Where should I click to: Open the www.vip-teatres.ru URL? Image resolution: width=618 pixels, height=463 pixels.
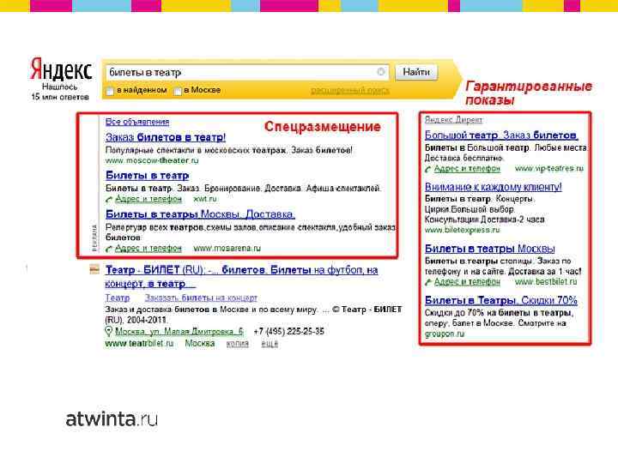(549, 169)
